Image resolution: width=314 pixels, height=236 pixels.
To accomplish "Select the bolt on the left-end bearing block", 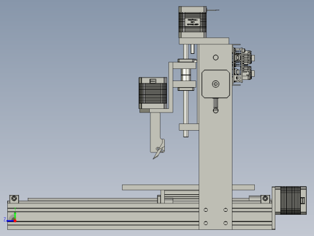I will point(14,198).
